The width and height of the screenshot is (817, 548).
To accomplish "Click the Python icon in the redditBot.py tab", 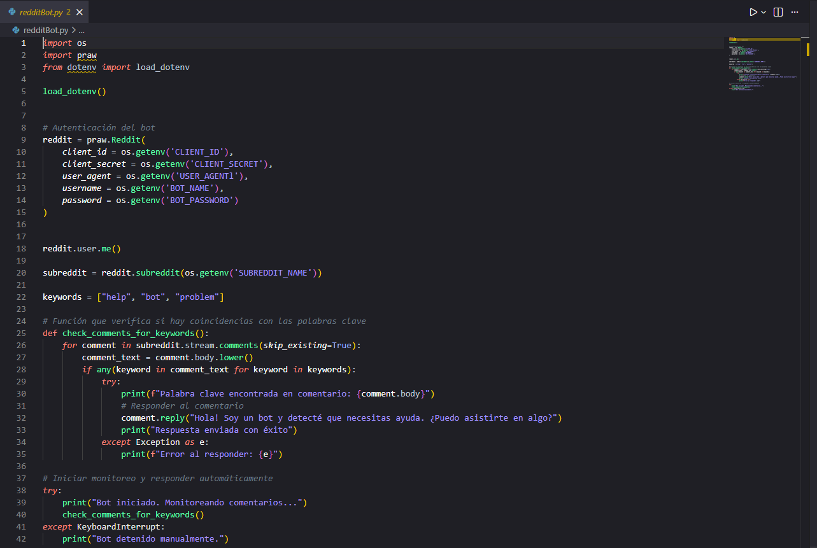I will pos(12,12).
